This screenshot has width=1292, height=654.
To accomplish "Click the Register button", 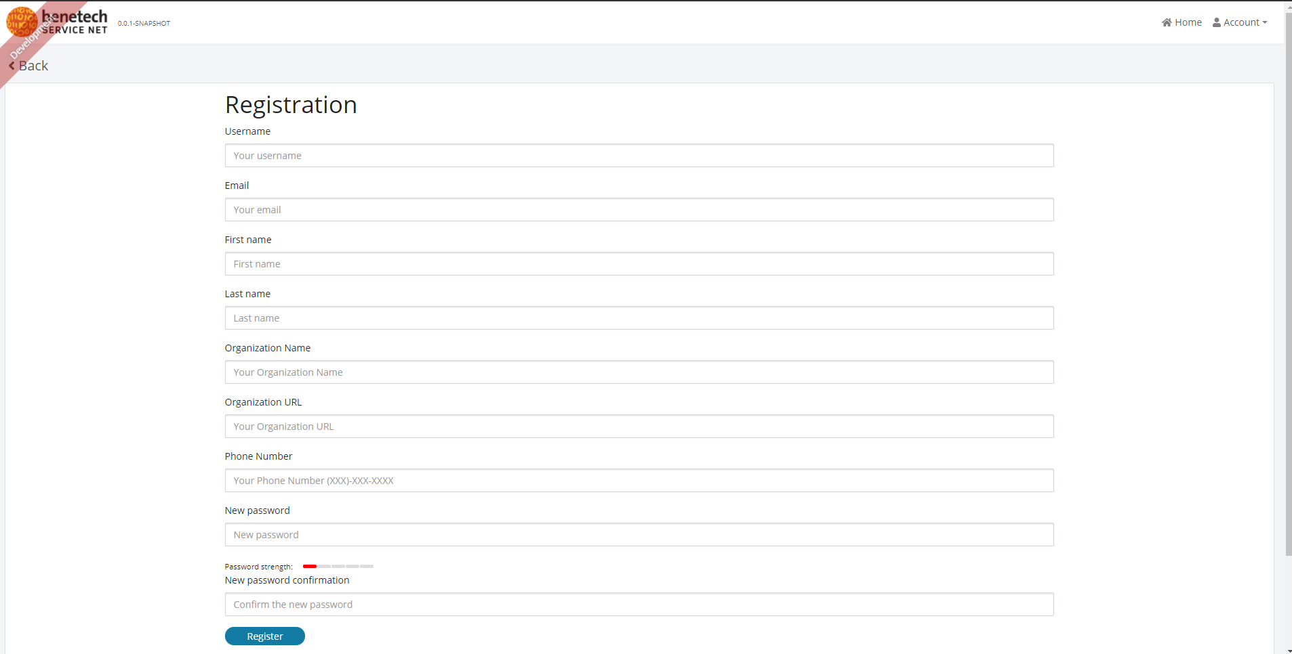I will pos(264,636).
